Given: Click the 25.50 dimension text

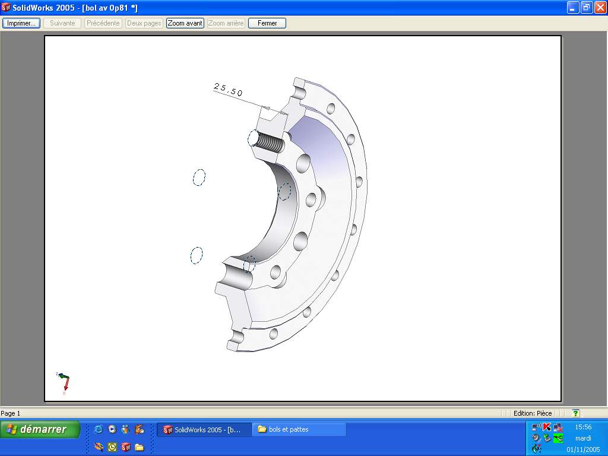Looking at the screenshot, I should click(x=228, y=90).
